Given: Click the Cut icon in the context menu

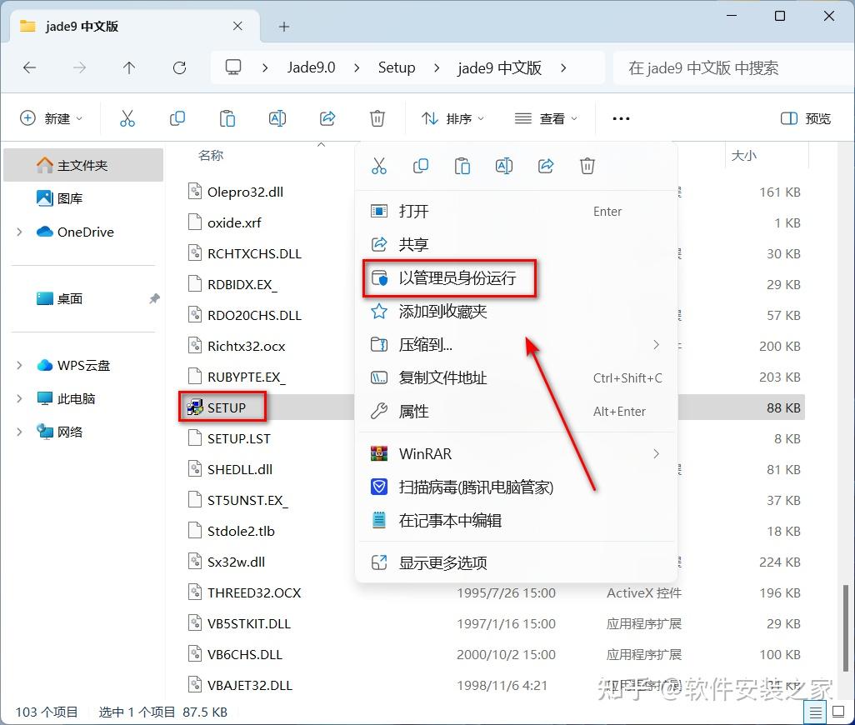Looking at the screenshot, I should point(379,166).
